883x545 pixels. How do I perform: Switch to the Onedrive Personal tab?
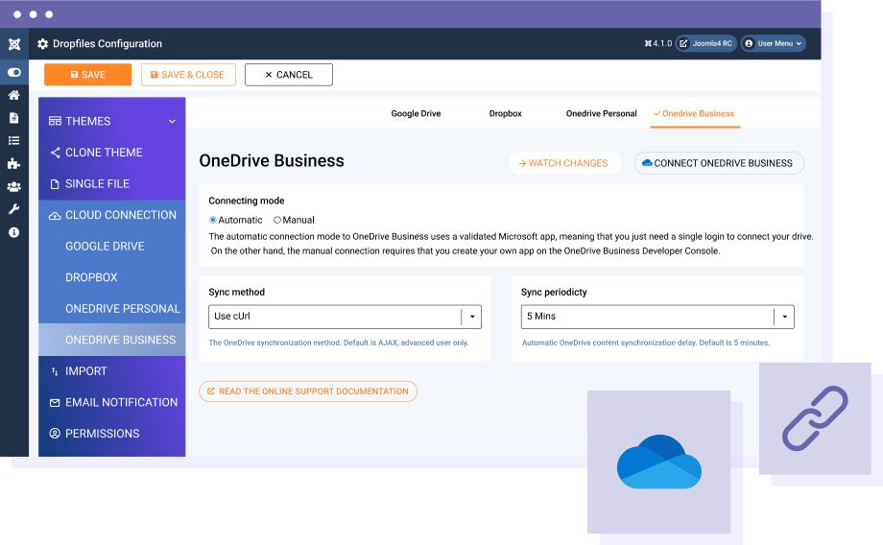pyautogui.click(x=601, y=114)
